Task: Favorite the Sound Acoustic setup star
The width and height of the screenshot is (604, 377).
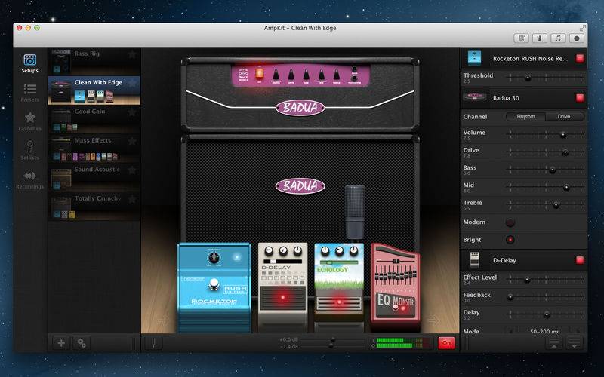Action: point(132,170)
